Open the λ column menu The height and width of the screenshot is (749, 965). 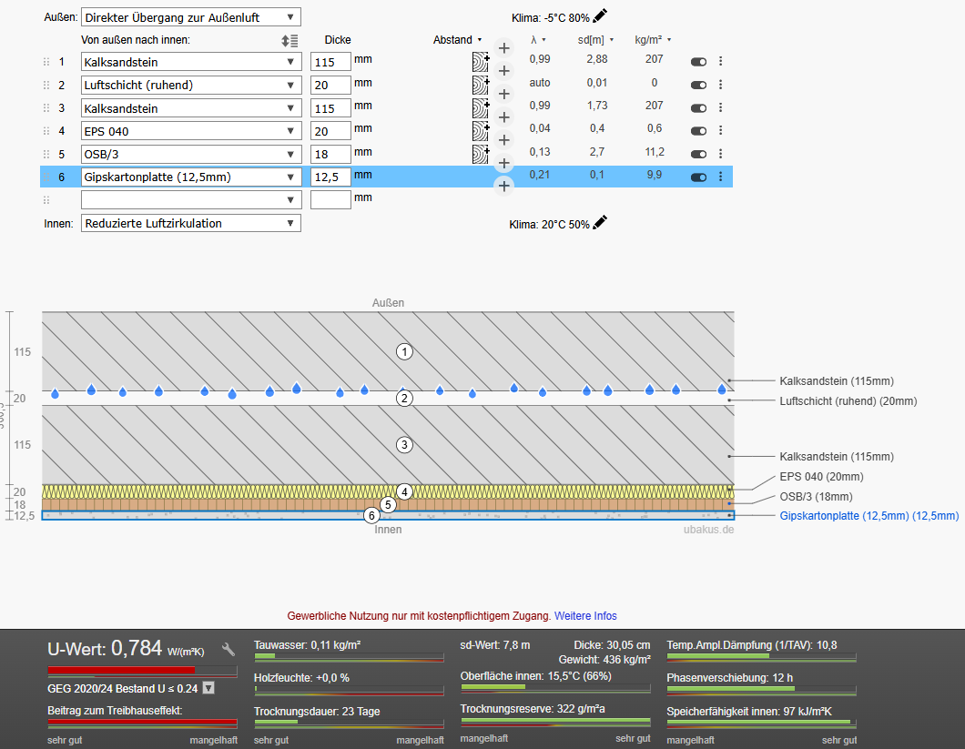coord(539,40)
